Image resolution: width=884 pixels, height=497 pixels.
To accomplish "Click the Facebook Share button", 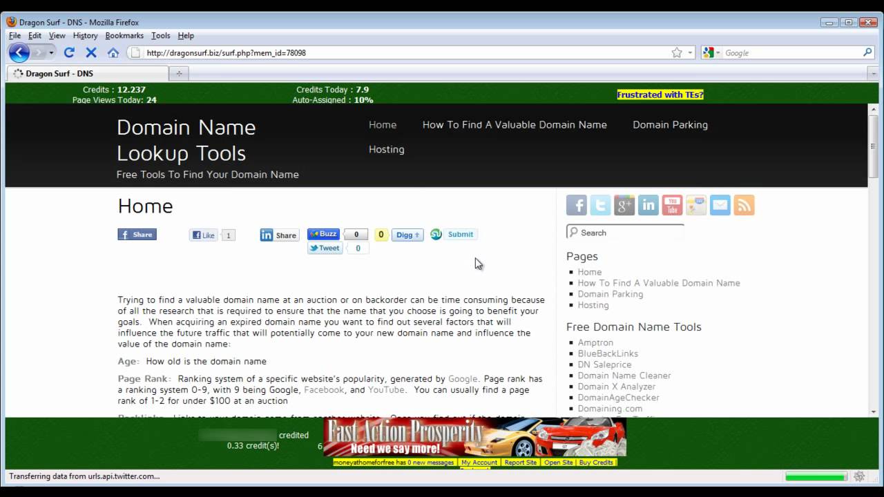I will pos(137,235).
